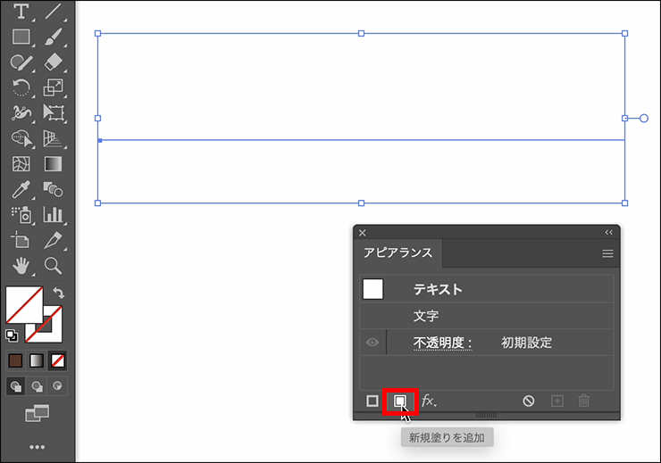
Task: Click Add New Stroke button
Action: pos(372,401)
